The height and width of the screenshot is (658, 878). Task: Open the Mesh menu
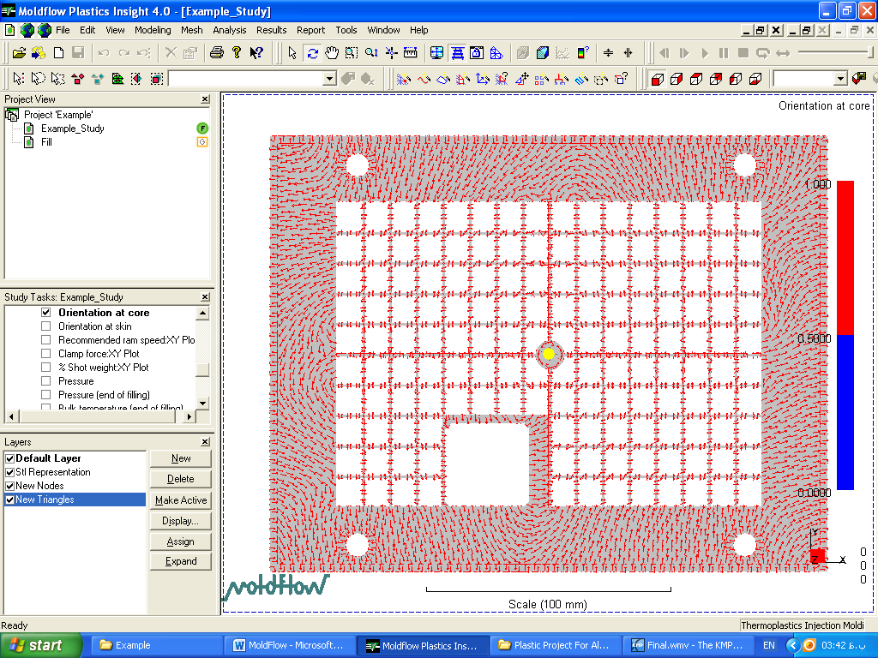191,30
